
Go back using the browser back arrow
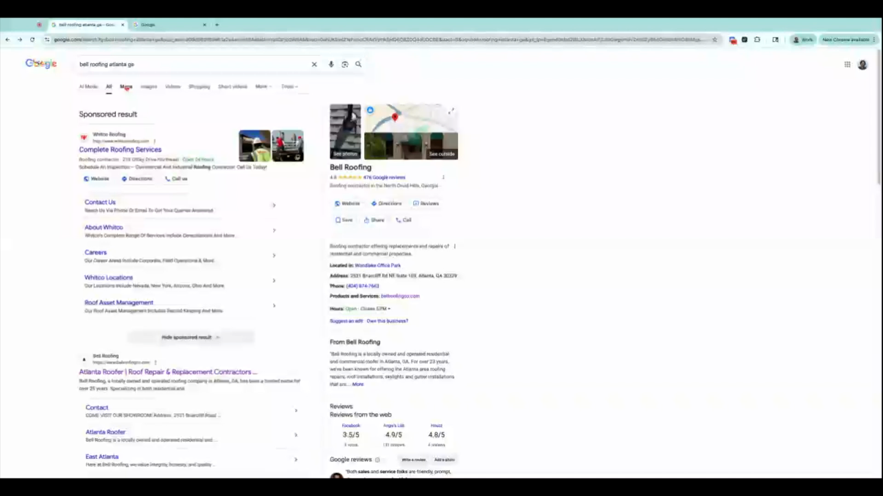point(8,40)
